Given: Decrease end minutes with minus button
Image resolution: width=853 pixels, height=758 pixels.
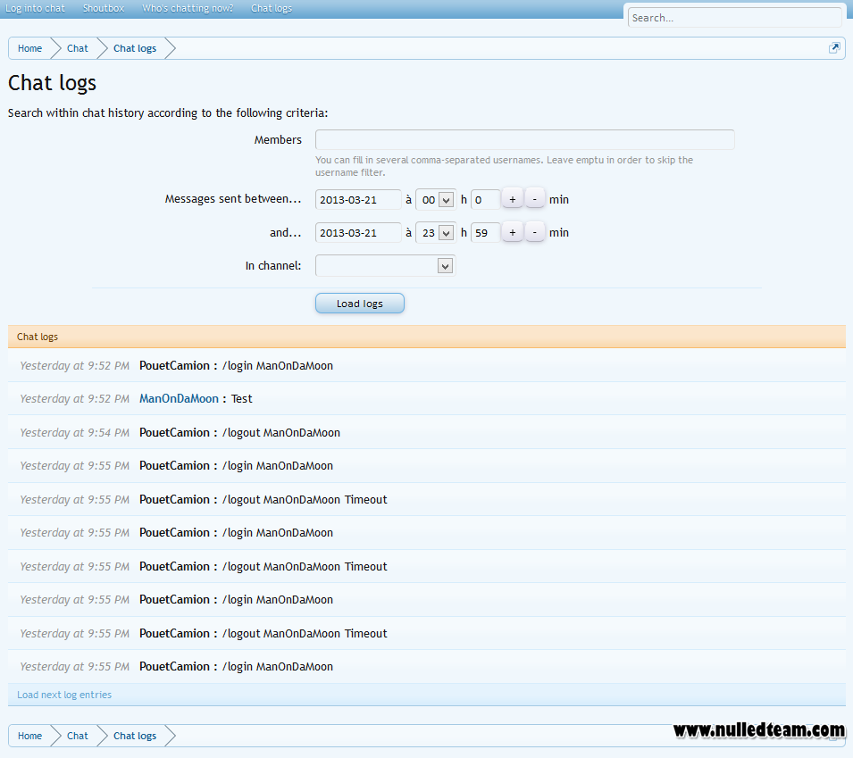Looking at the screenshot, I should click(535, 233).
